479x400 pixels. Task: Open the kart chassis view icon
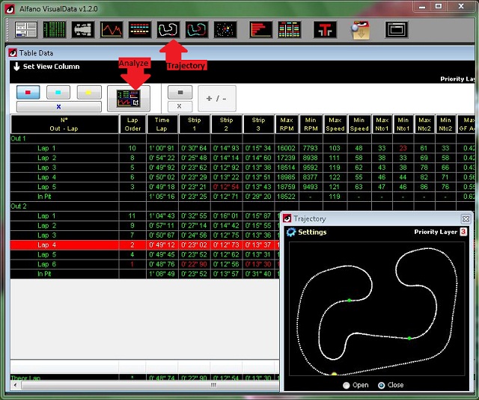click(83, 30)
